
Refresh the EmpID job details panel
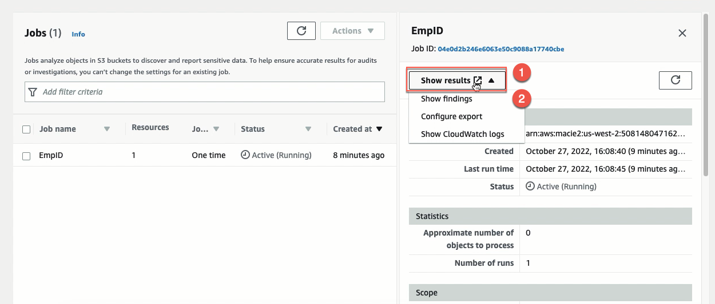pos(676,80)
